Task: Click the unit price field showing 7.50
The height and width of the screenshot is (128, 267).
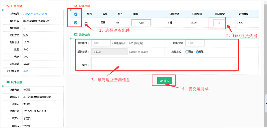Action: pyautogui.click(x=141, y=23)
